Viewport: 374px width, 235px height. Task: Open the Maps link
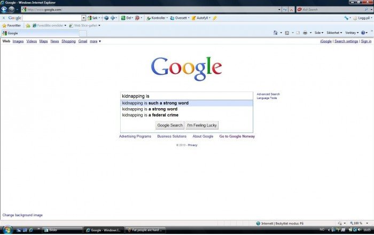(x=43, y=41)
